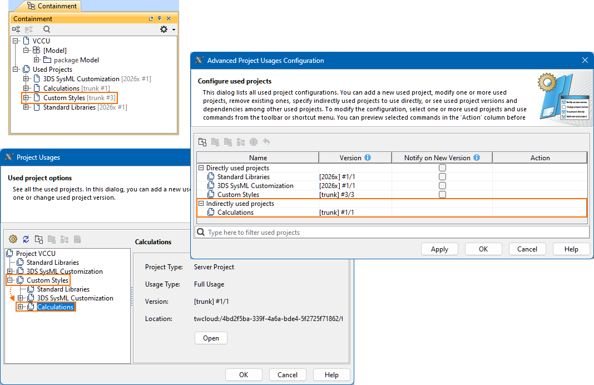Viewport: 594px width, 385px height.
Task: Click the gear icon in Project Usages toolbar
Action: [13, 239]
